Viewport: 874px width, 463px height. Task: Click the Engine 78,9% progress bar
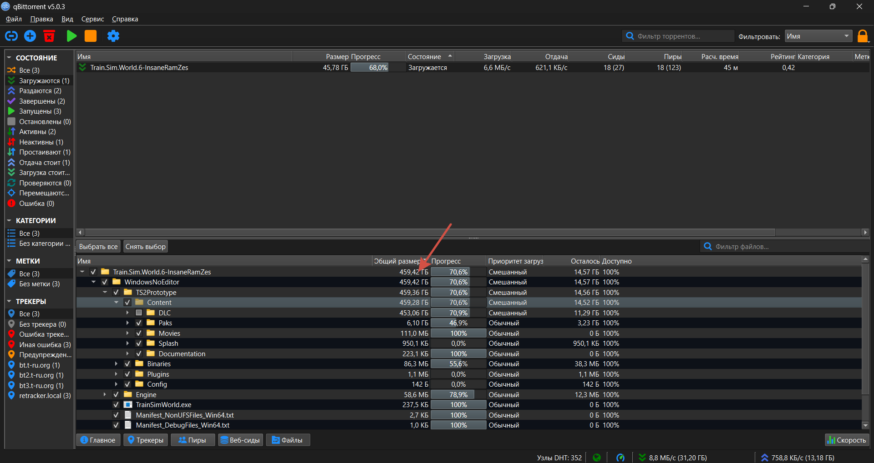point(458,395)
